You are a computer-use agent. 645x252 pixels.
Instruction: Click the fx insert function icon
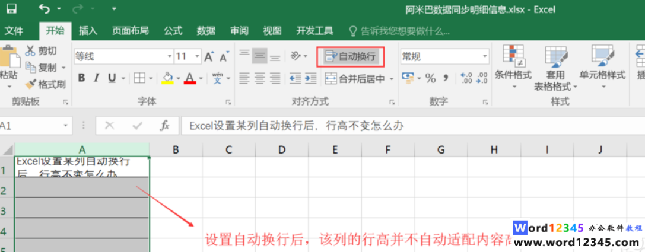(164, 125)
